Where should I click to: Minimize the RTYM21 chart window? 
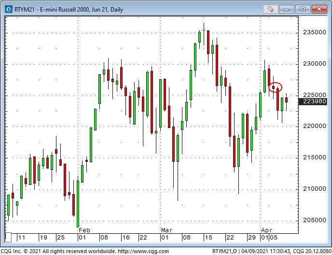click(286, 9)
